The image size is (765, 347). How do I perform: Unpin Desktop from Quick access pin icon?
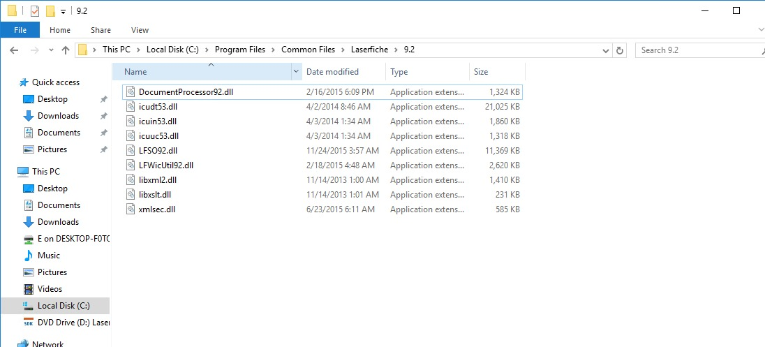103,99
